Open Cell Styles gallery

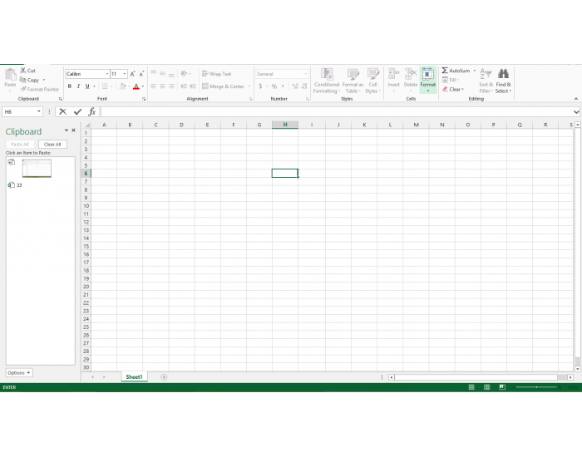(x=373, y=81)
